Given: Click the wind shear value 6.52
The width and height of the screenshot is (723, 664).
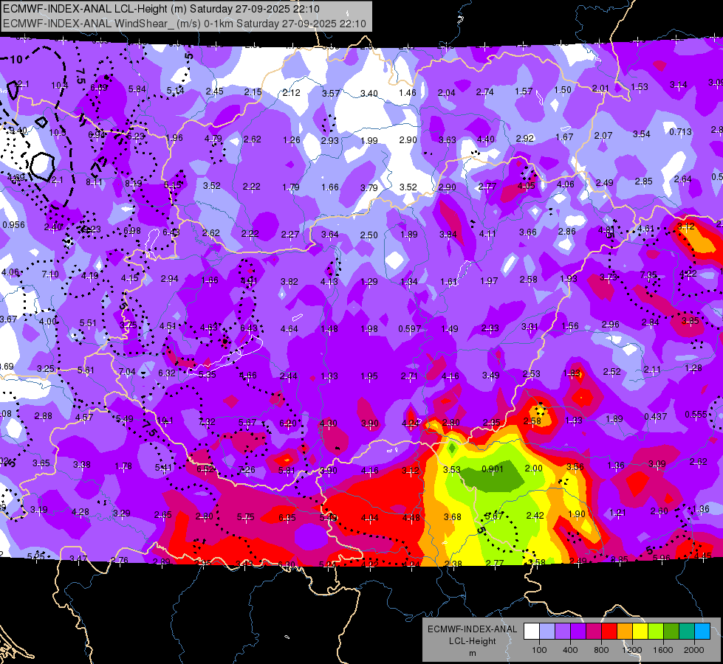Looking at the screenshot, I should pos(205,468).
